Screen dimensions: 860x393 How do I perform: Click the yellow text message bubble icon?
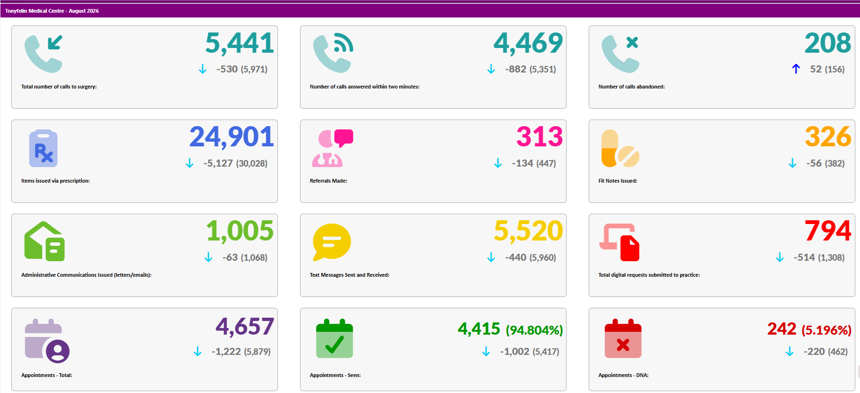coord(332,242)
